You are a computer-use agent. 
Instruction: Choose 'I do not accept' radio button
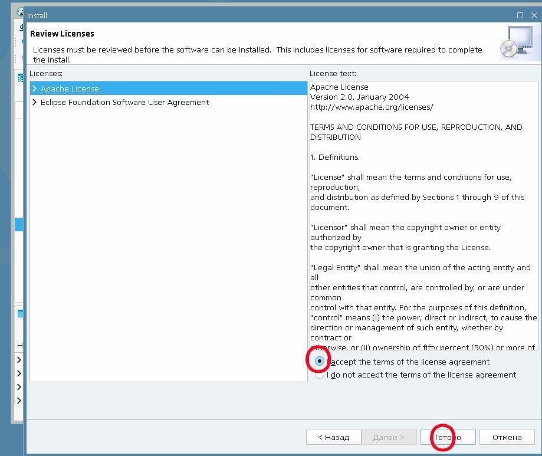click(320, 375)
